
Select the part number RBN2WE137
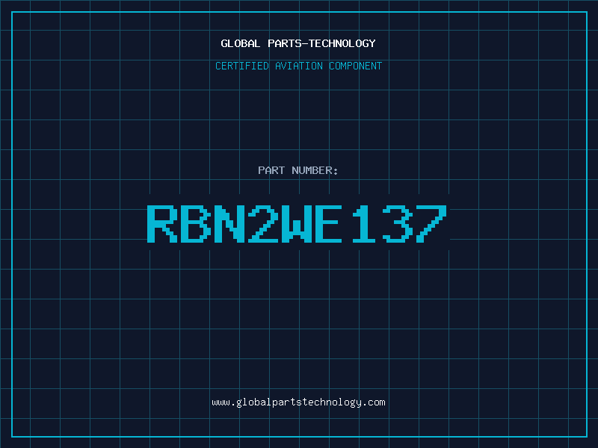point(297,223)
